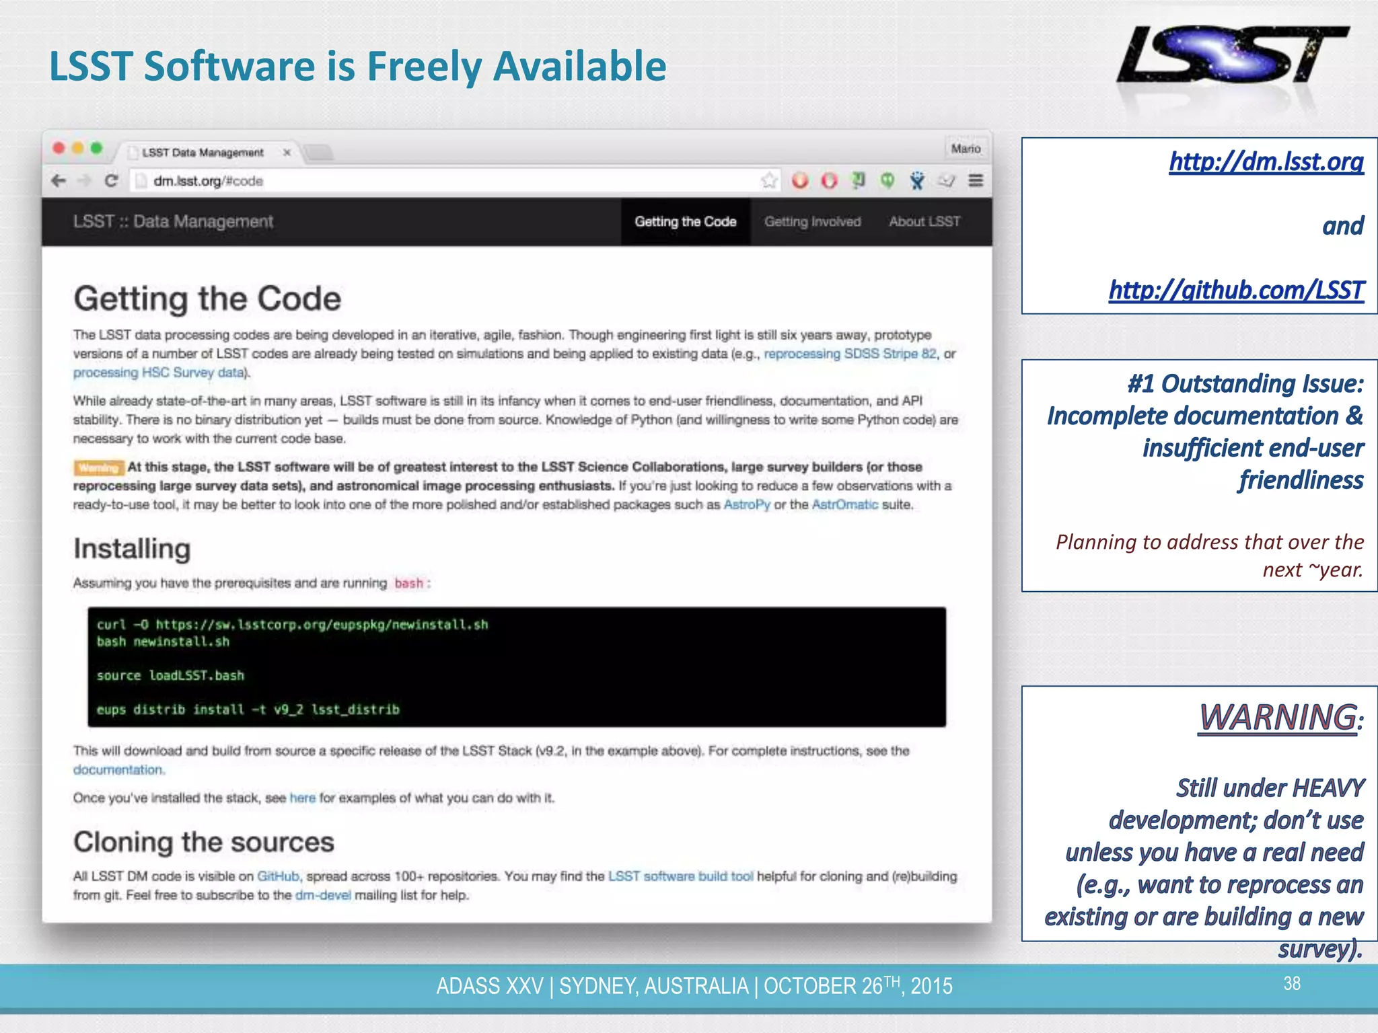Click the '#1 Outstanding Issue:' text
The width and height of the screenshot is (1378, 1033).
1245,383
